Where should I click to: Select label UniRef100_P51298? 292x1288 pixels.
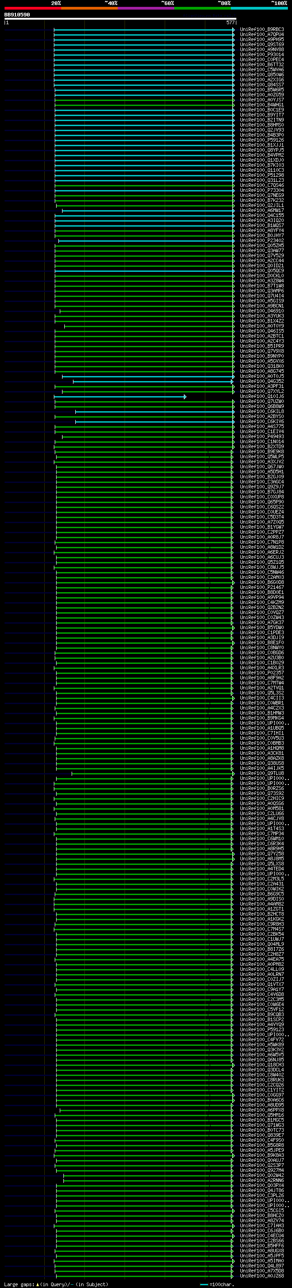click(262, 175)
